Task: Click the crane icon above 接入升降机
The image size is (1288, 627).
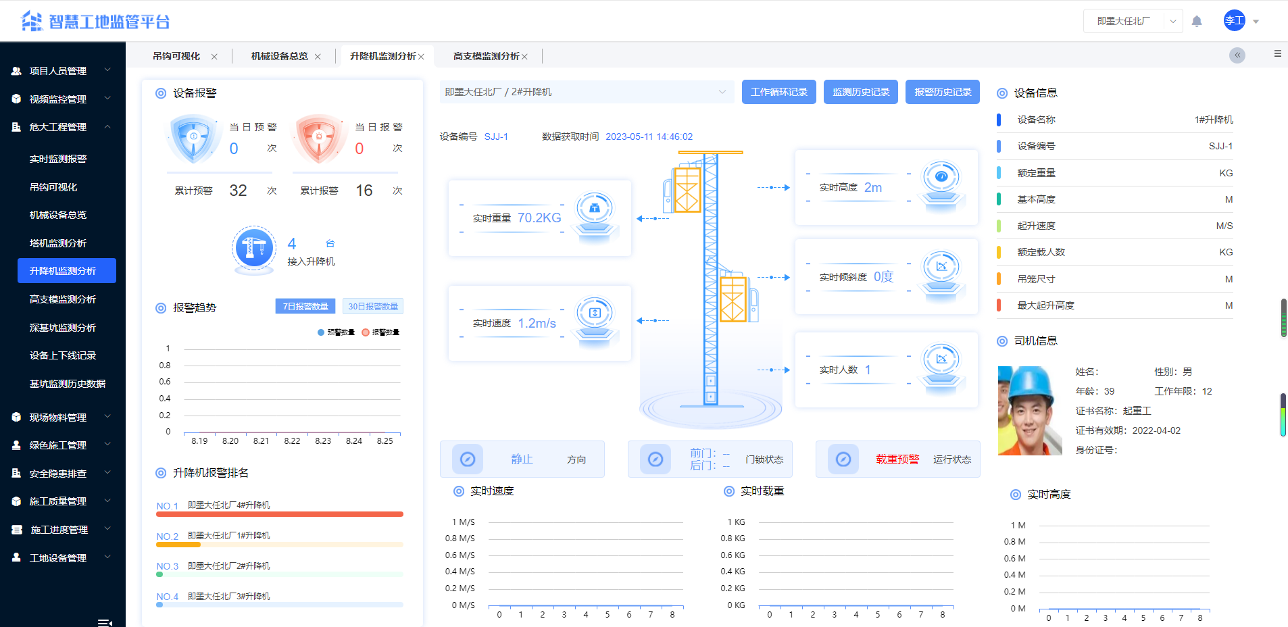Action: (x=253, y=248)
